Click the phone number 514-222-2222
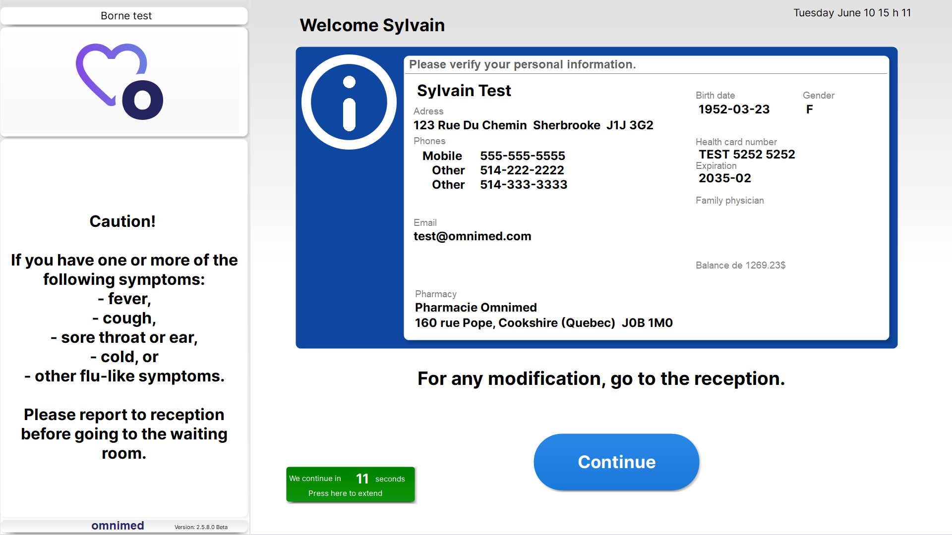This screenshot has height=535, width=952. 522,170
